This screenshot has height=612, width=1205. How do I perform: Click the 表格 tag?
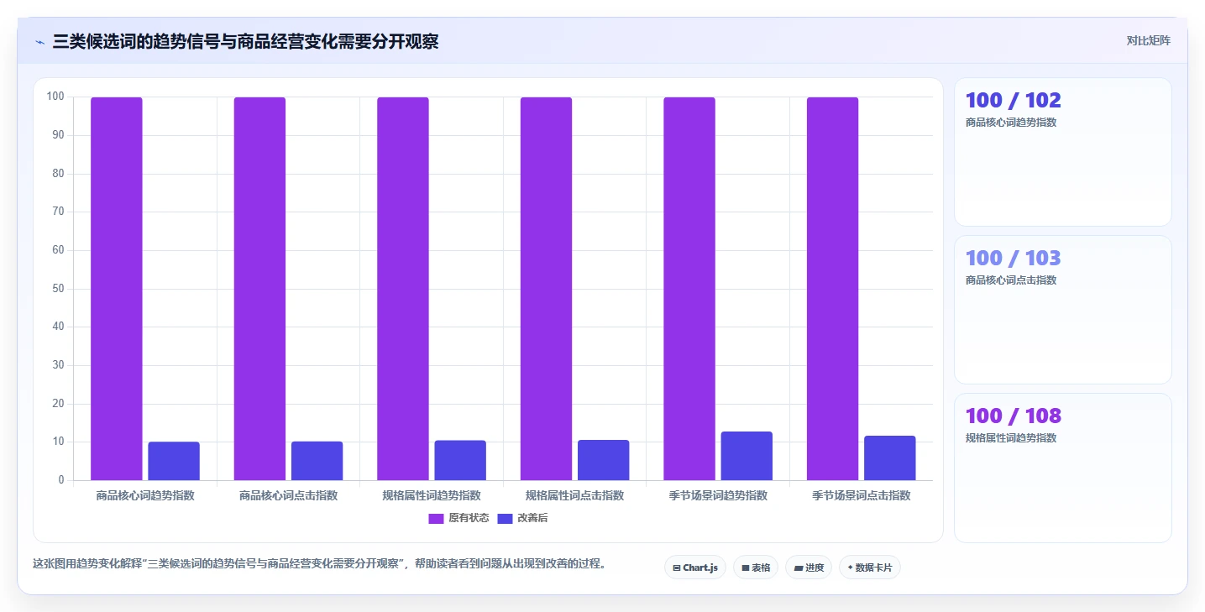point(755,568)
